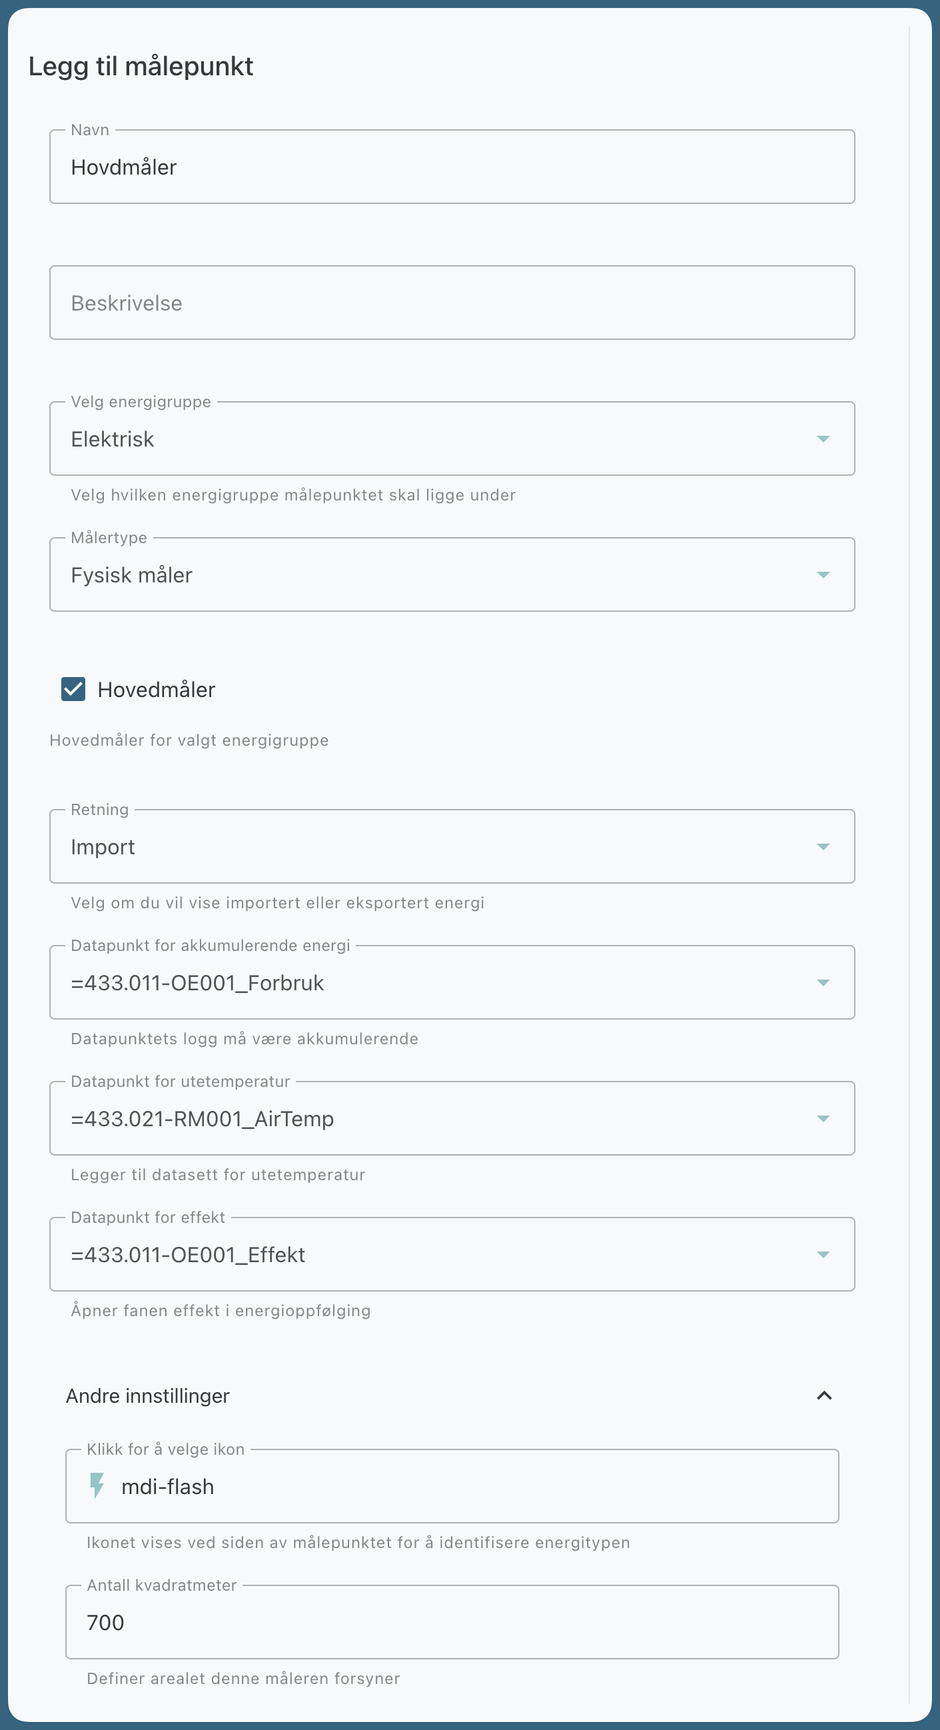Click the Antall kvadratmeter field with 700
The width and height of the screenshot is (940, 1730).
pos(451,1623)
